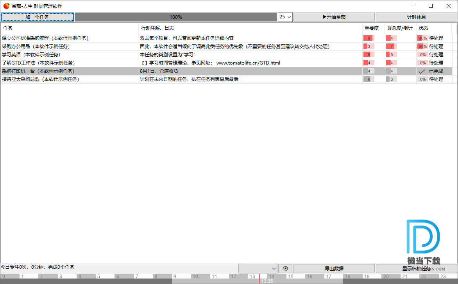
Task: Sort by the 重要度 column header
Action: 373,28
